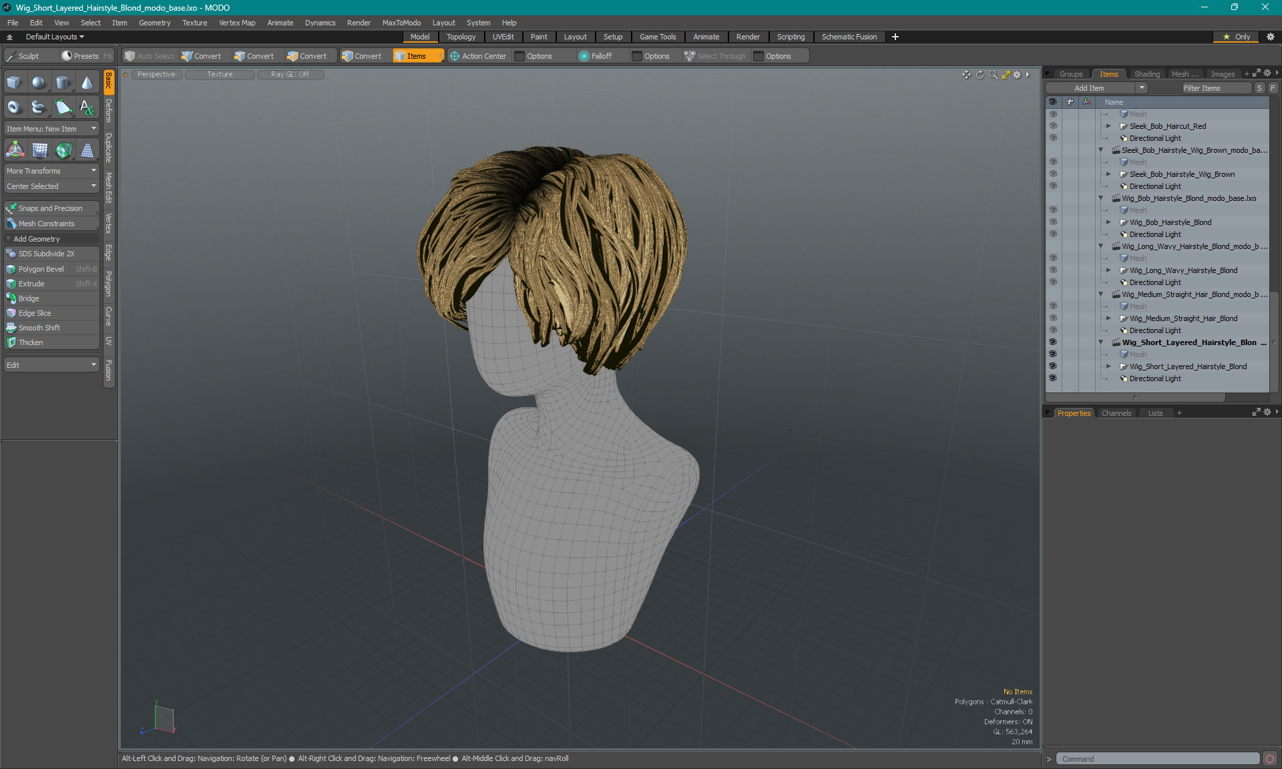Switch to the UVEdit layout tab

(x=503, y=37)
